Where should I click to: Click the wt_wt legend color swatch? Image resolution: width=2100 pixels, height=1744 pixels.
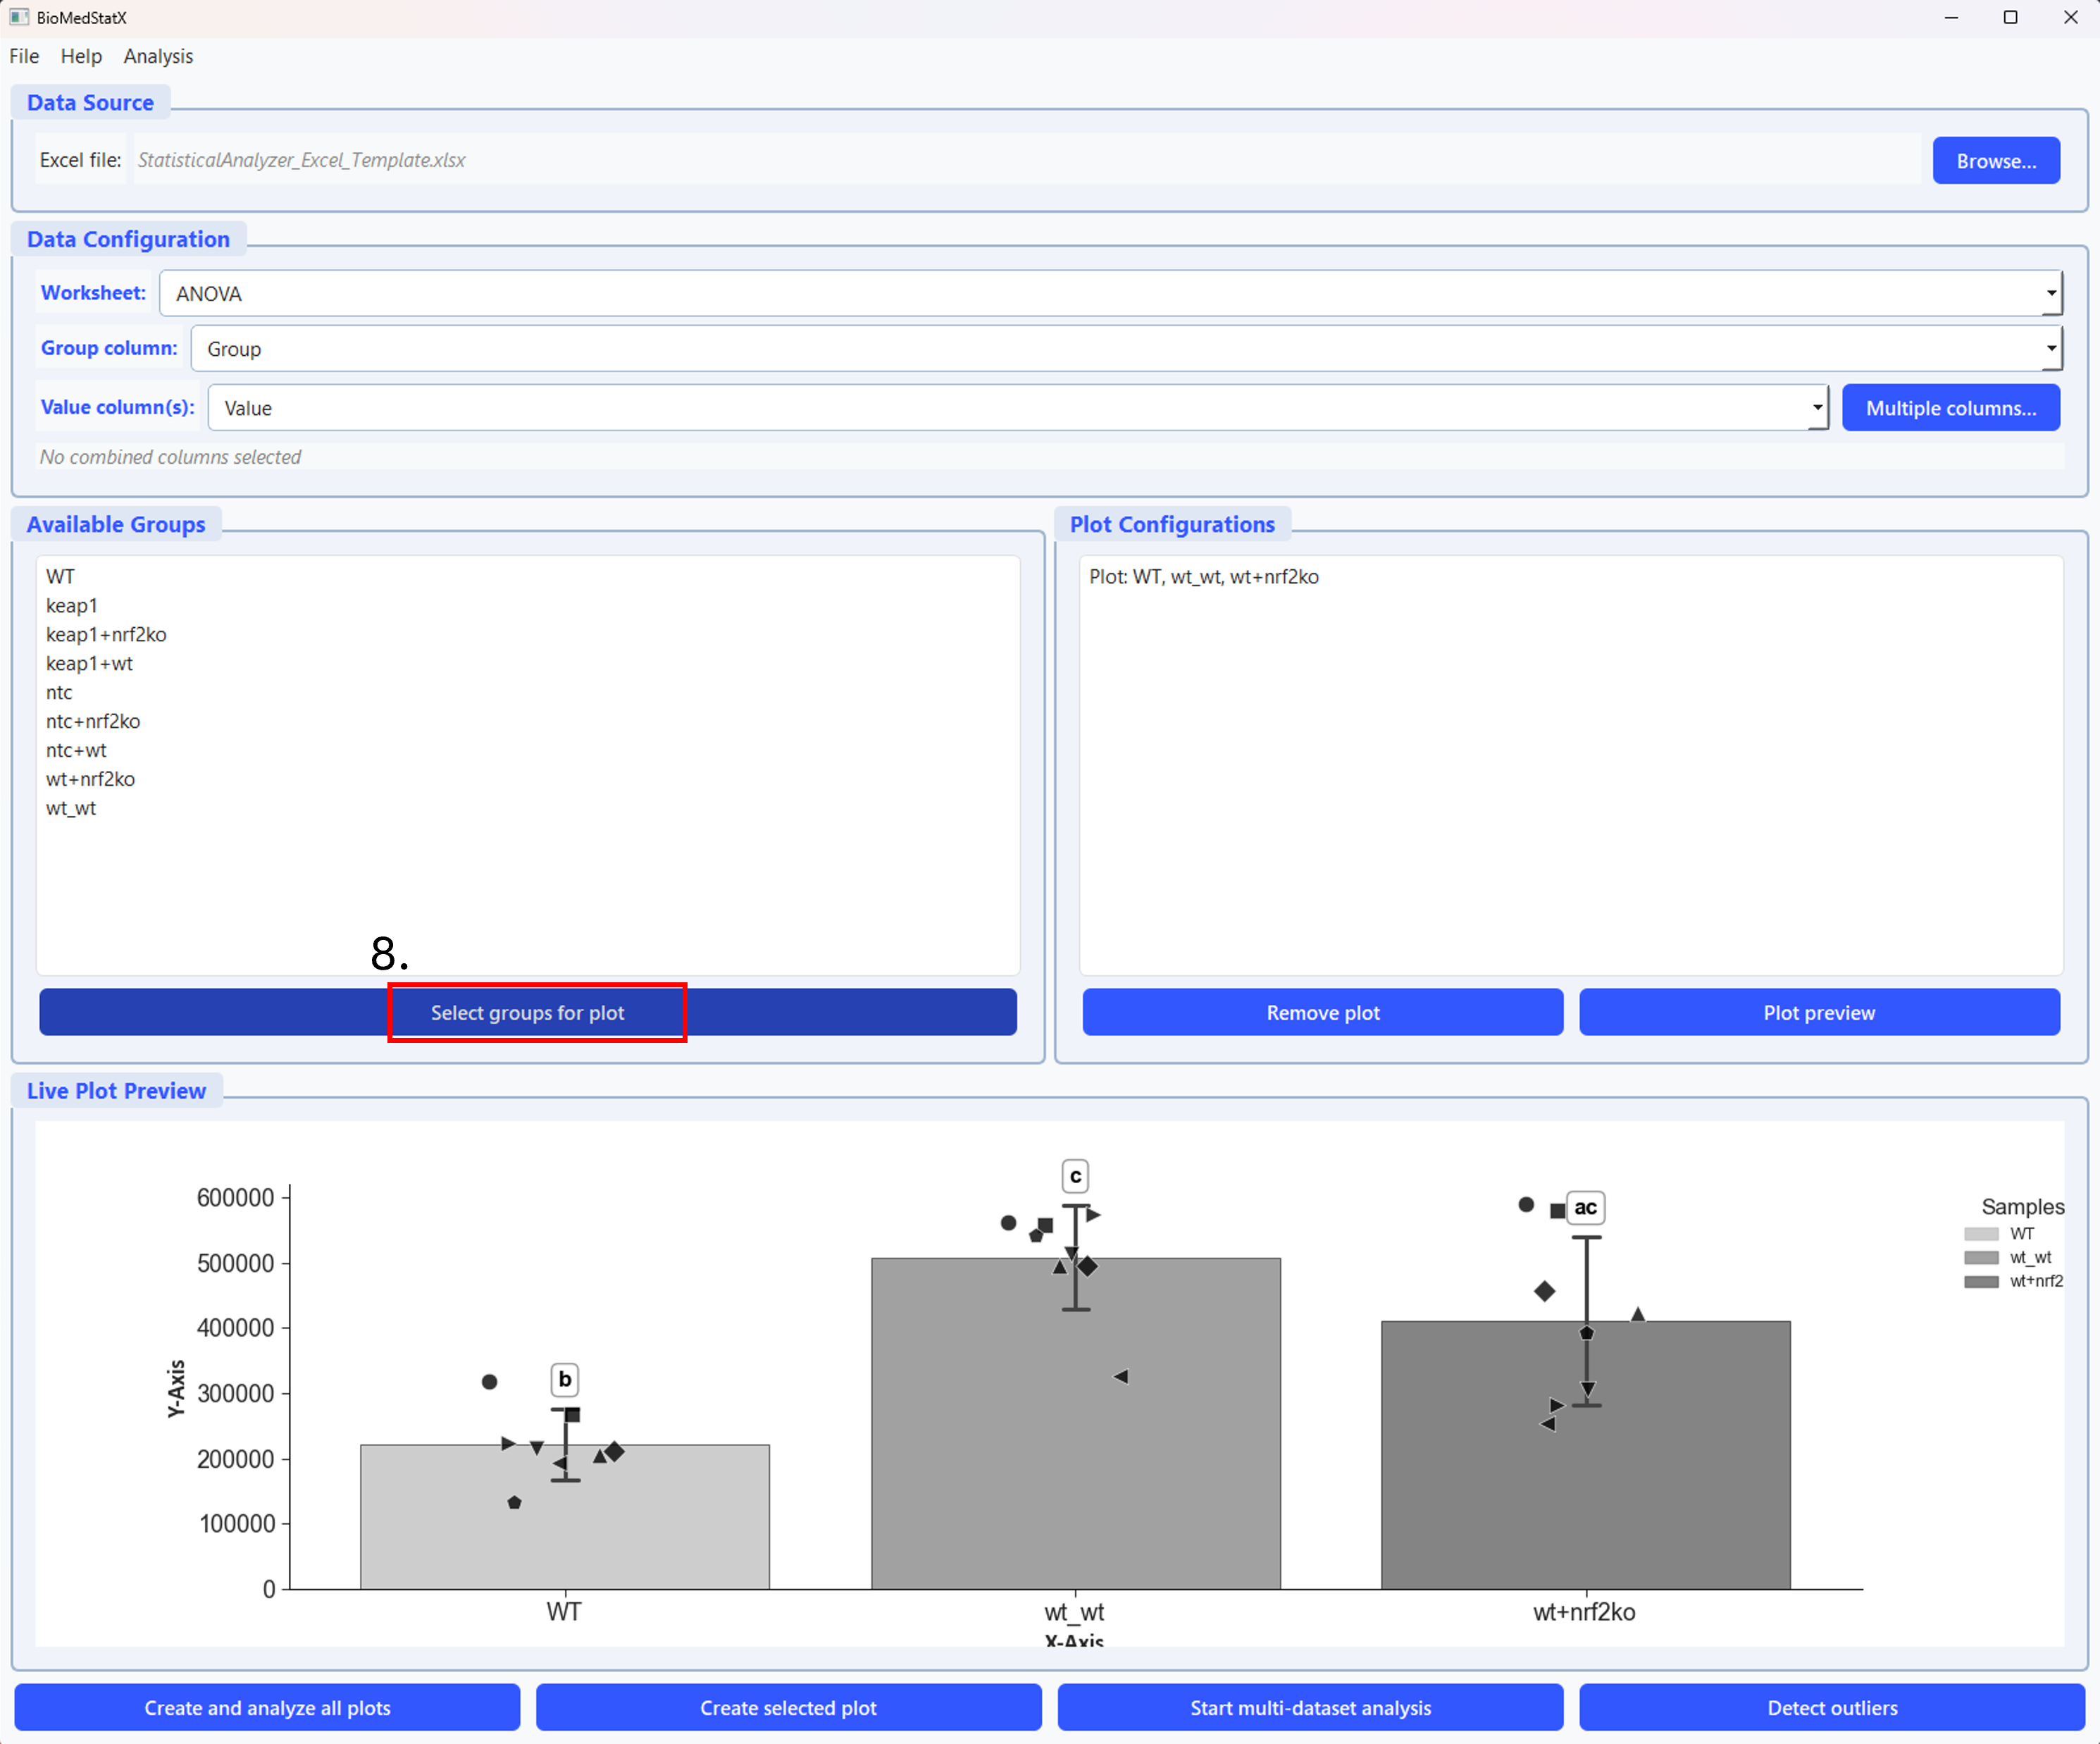pos(1980,1258)
